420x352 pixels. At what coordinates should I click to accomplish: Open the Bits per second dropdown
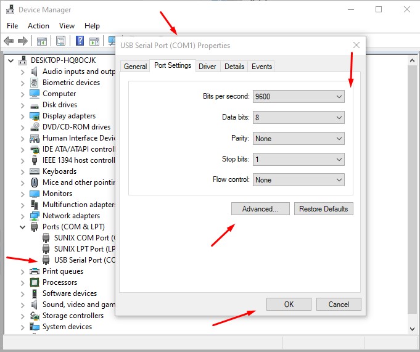point(299,96)
